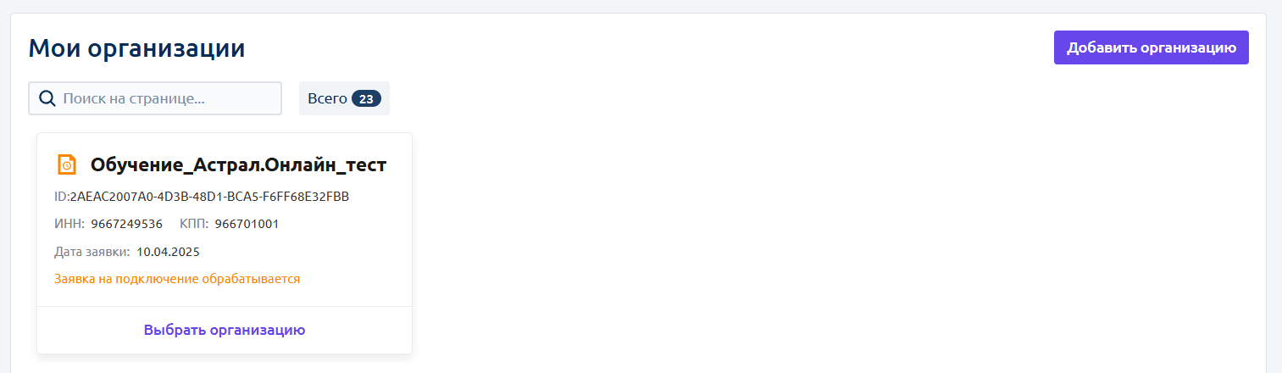Click the "Добавить организацию" button
The height and width of the screenshot is (373, 1282).
coord(1152,47)
